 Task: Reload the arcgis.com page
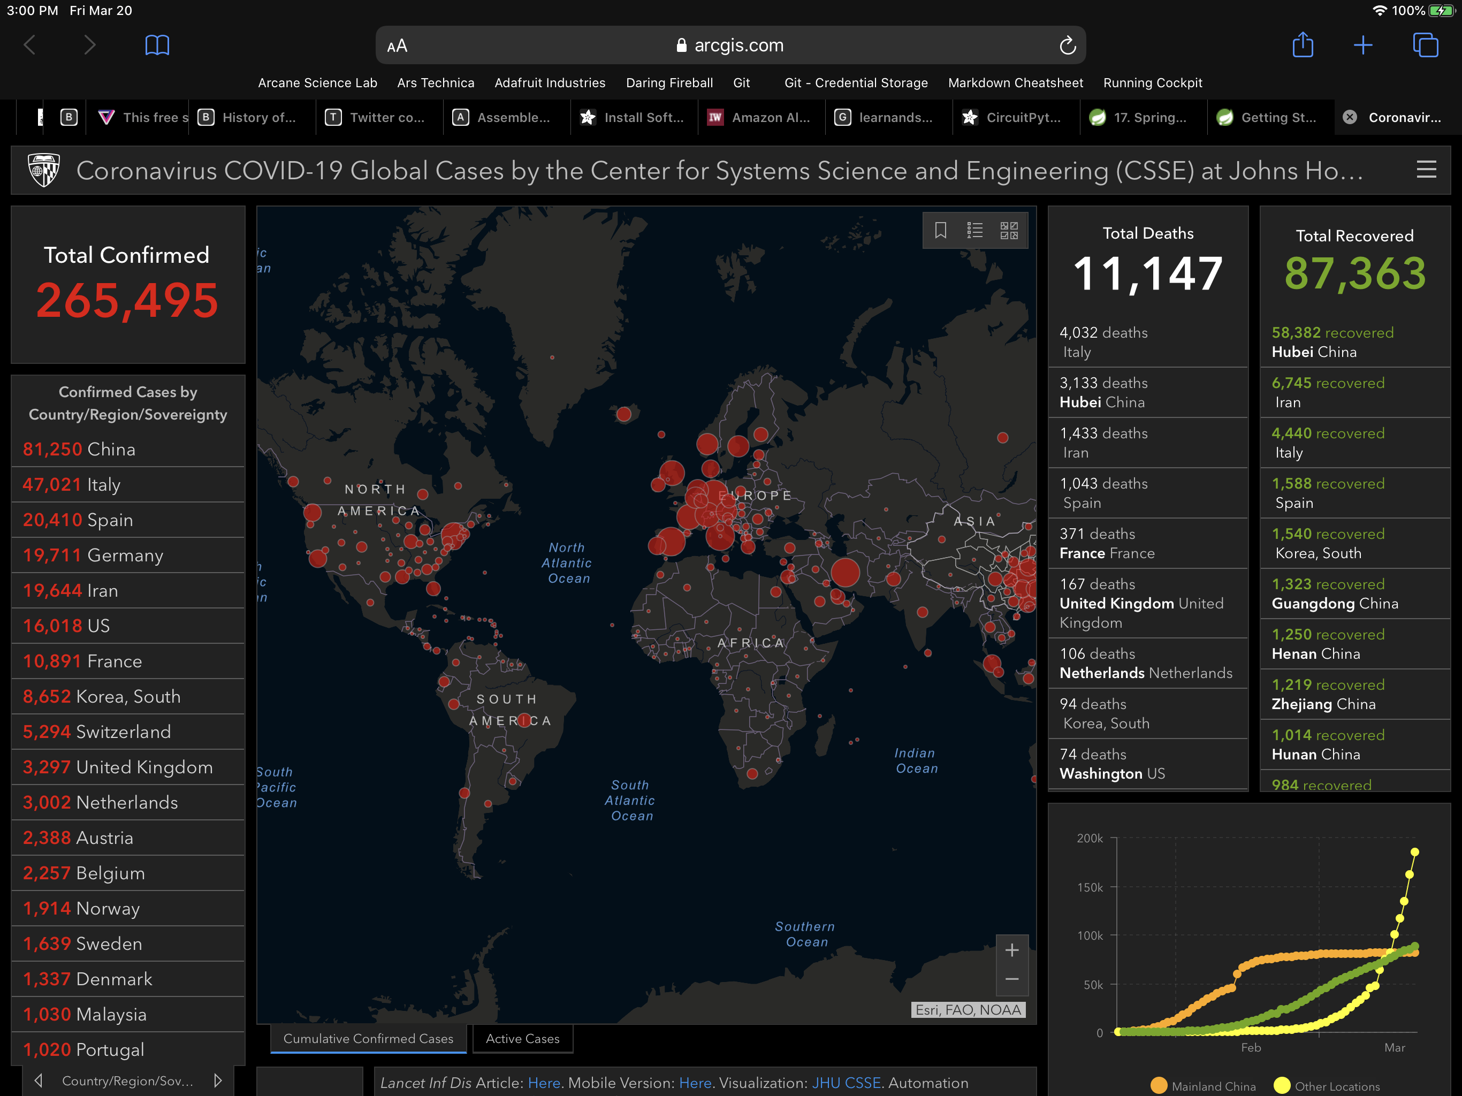pyautogui.click(x=1068, y=45)
